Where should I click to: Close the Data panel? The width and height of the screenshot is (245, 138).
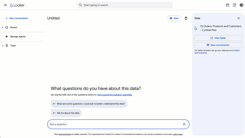pos(239,18)
